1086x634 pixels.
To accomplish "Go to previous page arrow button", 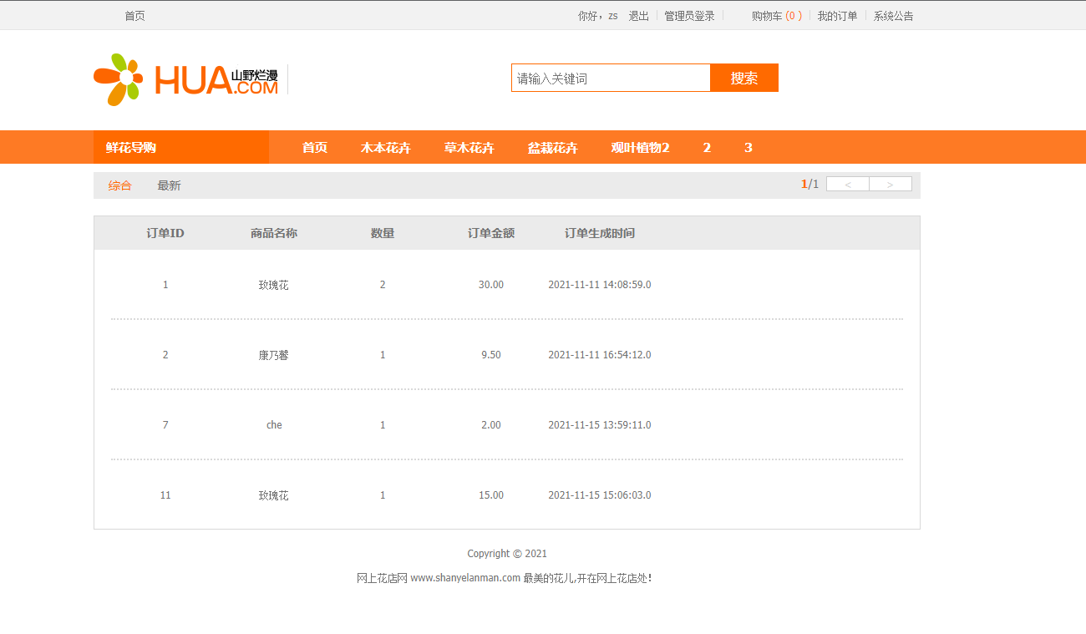I will pos(848,184).
